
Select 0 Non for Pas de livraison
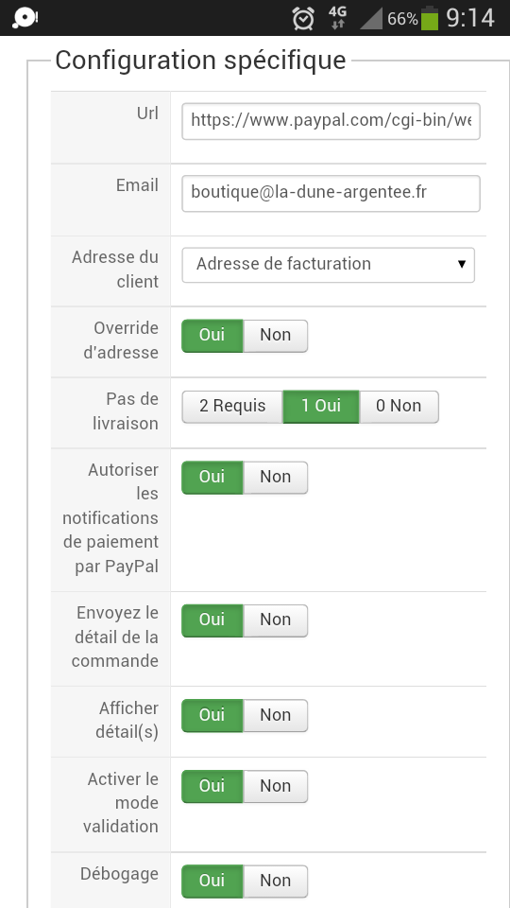coord(399,407)
